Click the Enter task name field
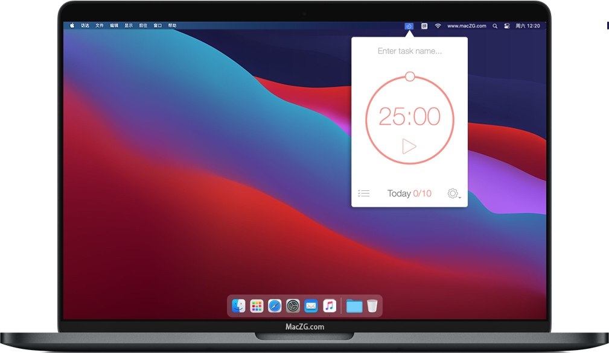 coord(410,51)
